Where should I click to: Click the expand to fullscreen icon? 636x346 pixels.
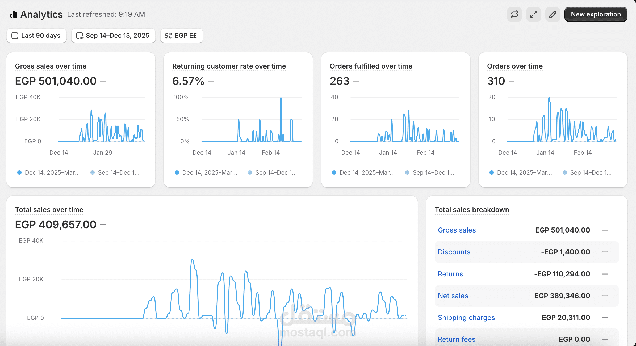[x=533, y=14]
